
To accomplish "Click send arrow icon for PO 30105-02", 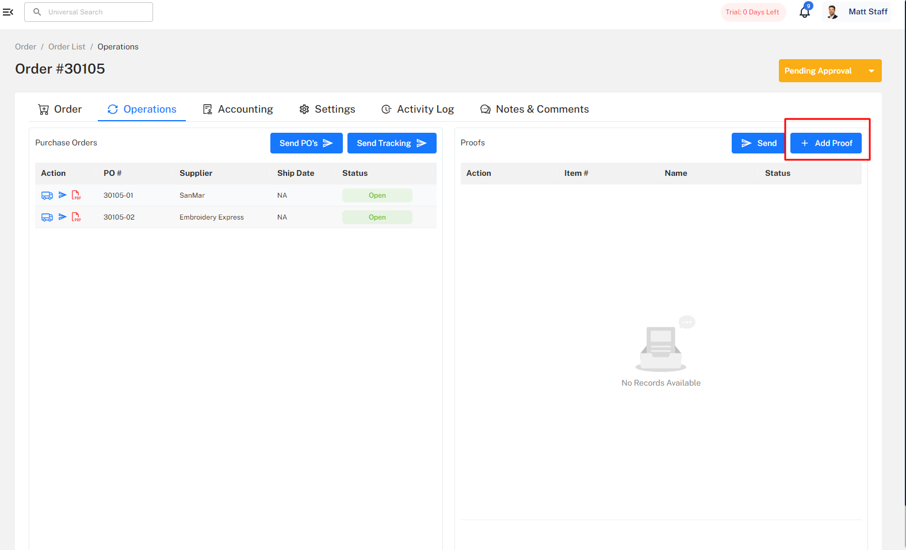I will [x=62, y=217].
